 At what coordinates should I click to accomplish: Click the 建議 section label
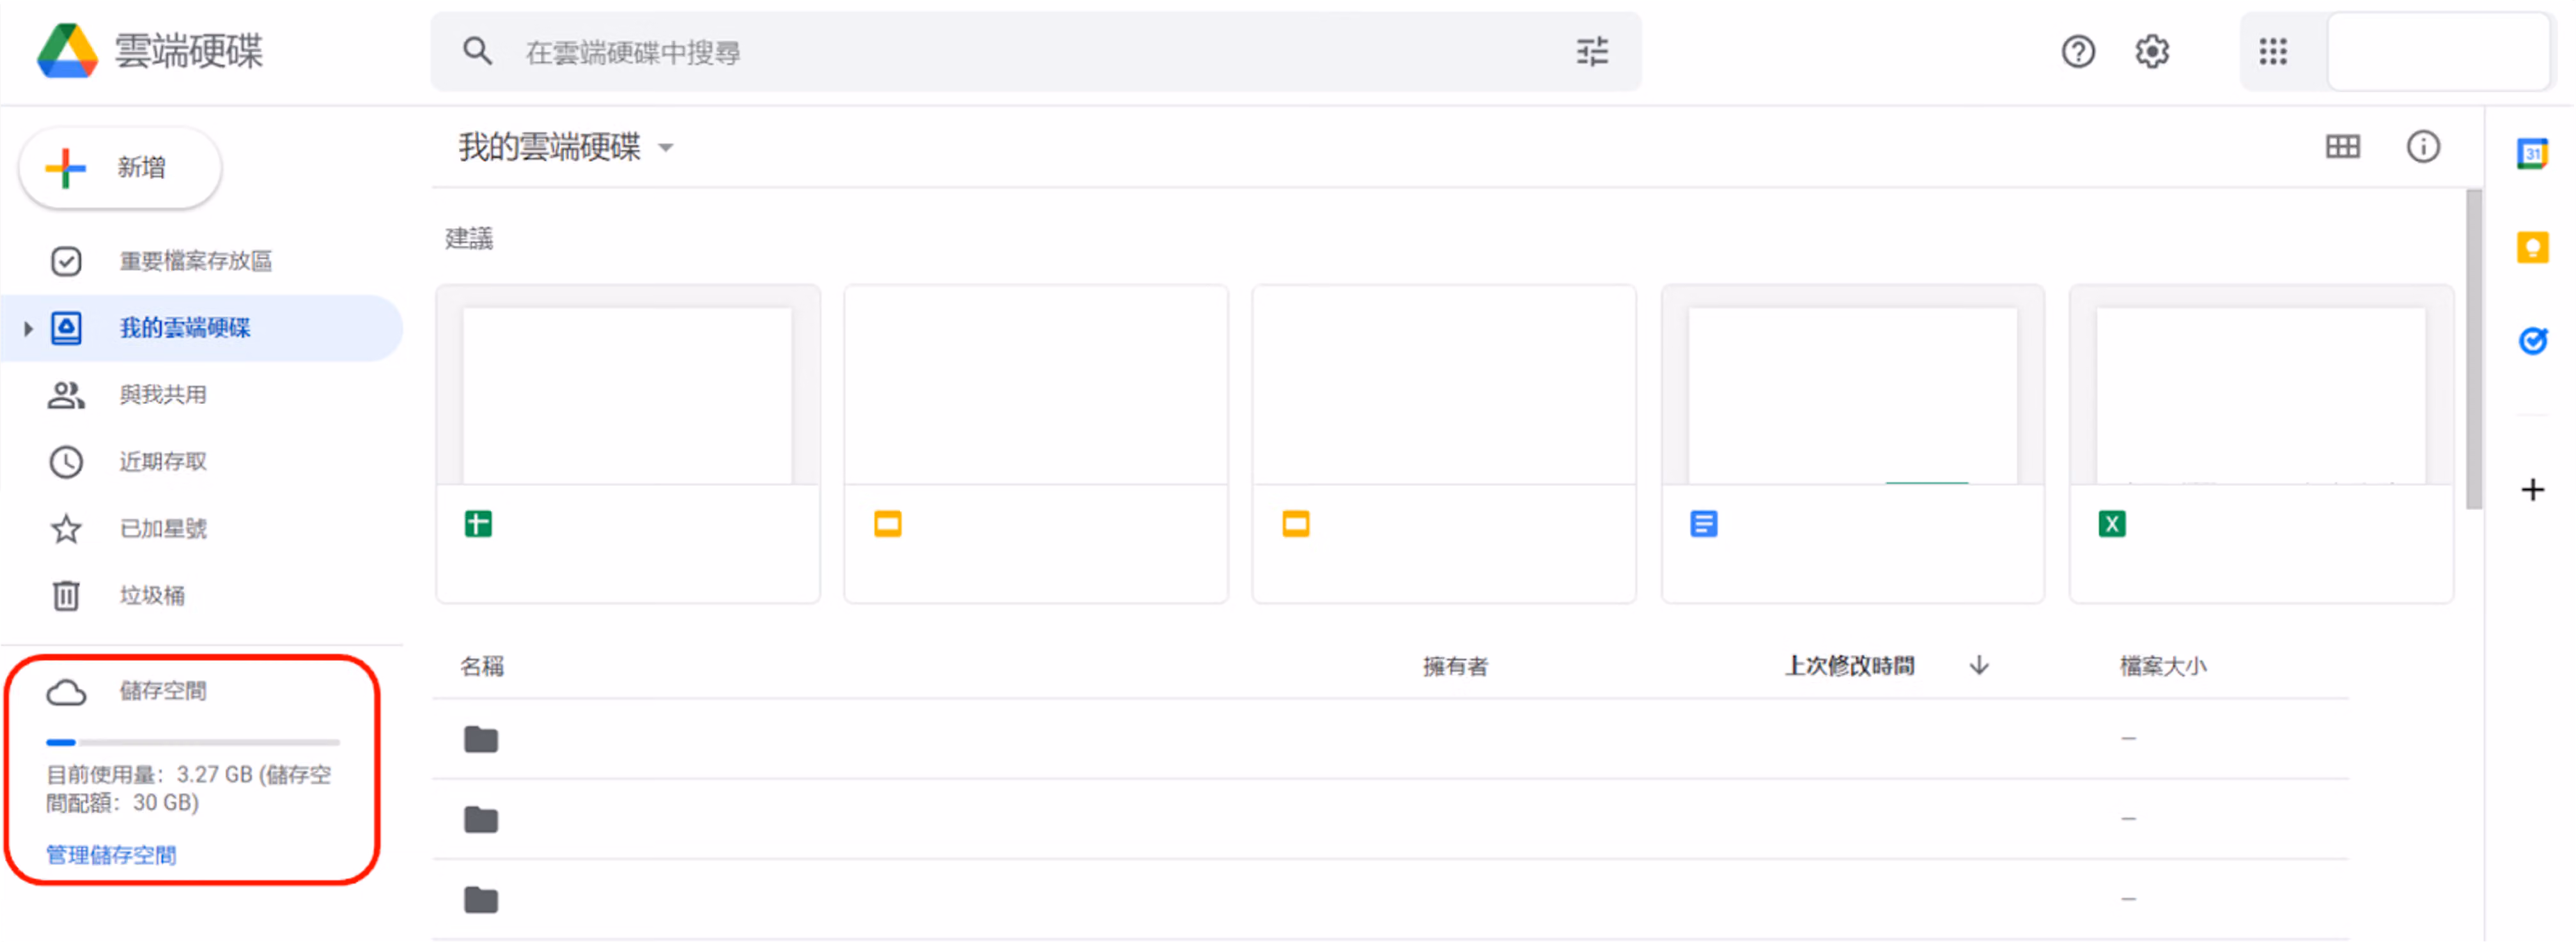coord(469,238)
